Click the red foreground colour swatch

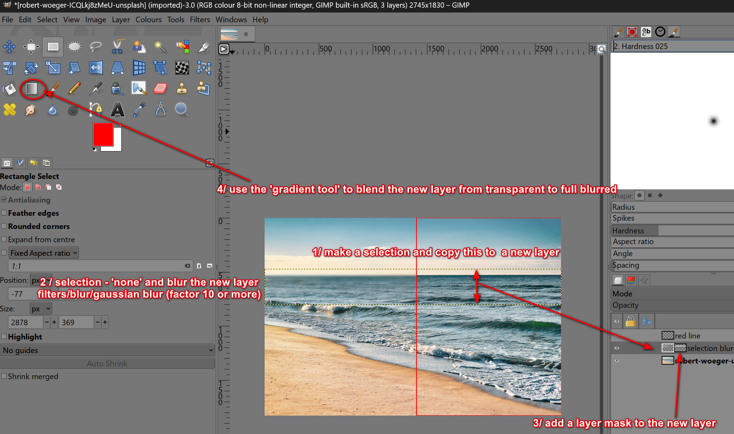(103, 134)
